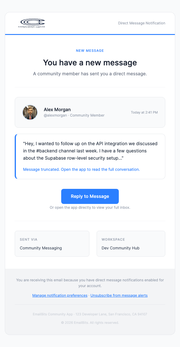Click the @alexmorgan Community Member handle
Viewport: 180px width, 347px height.
74,115
